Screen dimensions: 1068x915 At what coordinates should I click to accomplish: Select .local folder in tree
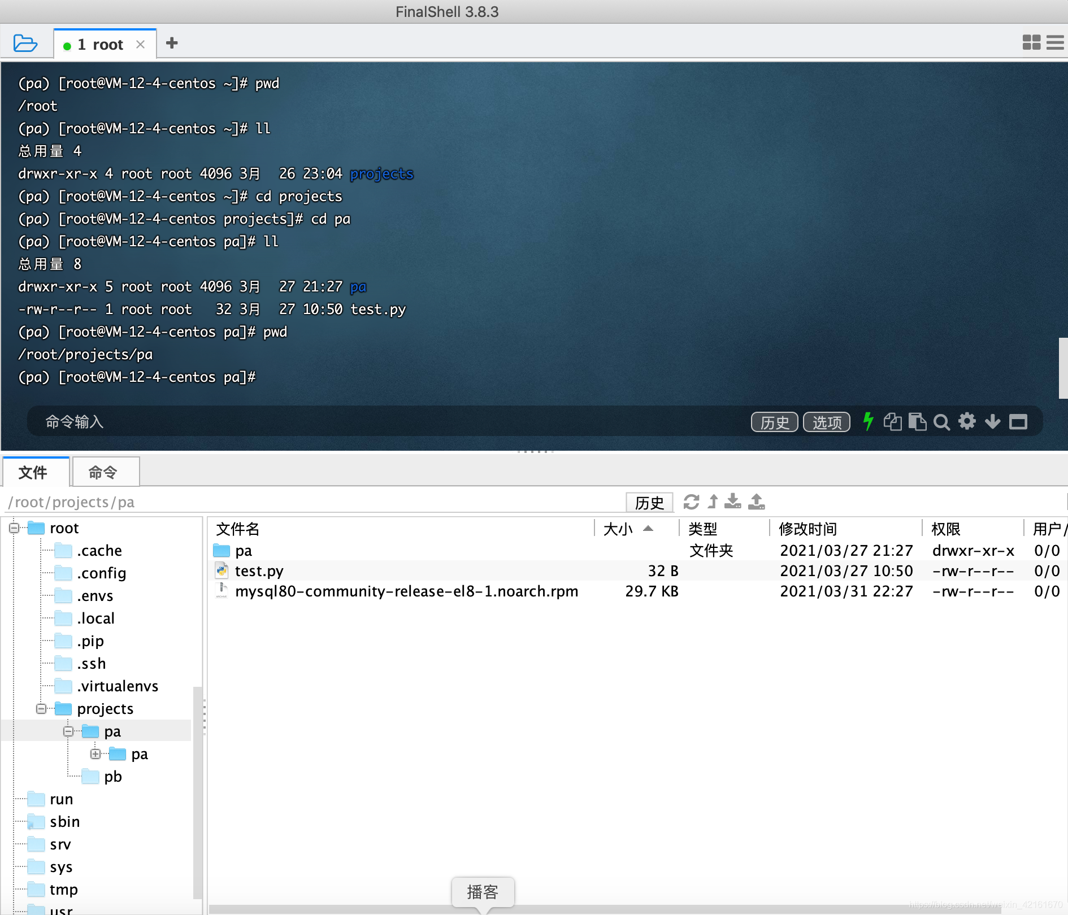coord(85,618)
